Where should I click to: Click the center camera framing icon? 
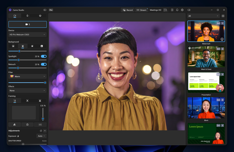[40, 124]
